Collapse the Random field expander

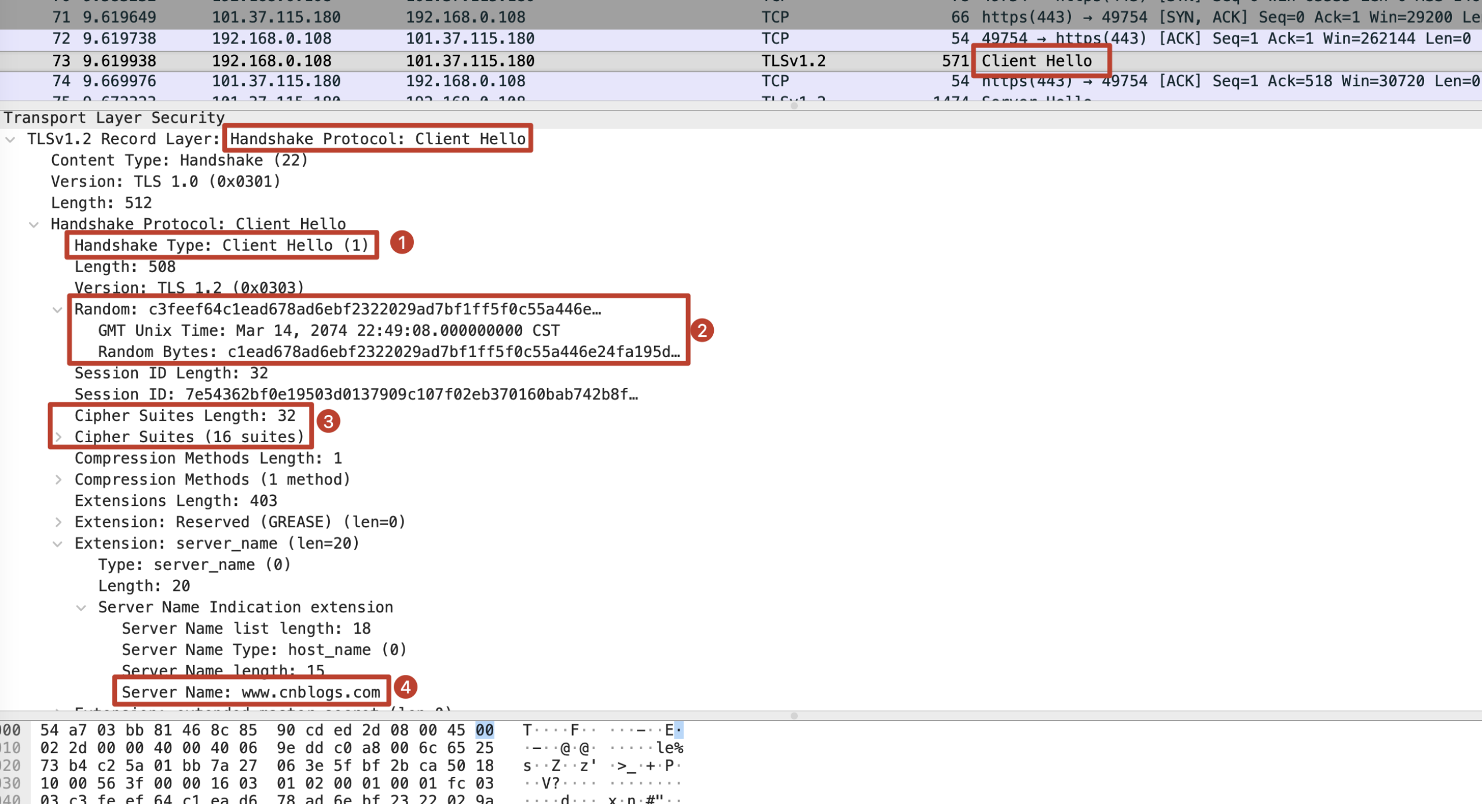(57, 310)
